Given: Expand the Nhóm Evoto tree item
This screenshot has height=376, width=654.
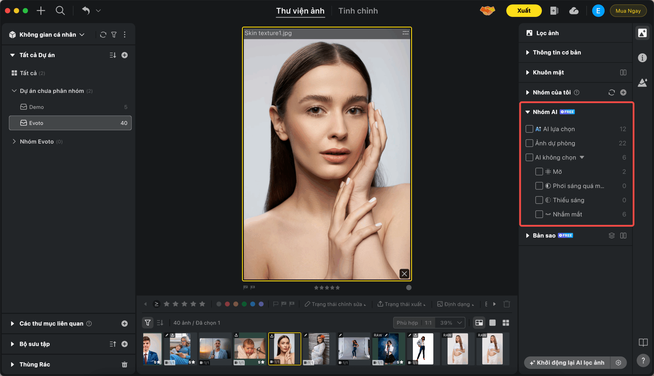Looking at the screenshot, I should [x=14, y=141].
